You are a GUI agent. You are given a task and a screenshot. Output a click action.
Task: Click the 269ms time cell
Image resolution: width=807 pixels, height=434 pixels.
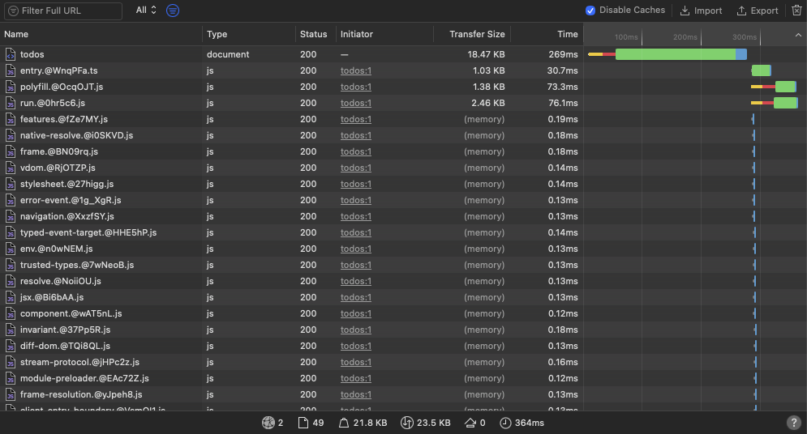click(563, 54)
